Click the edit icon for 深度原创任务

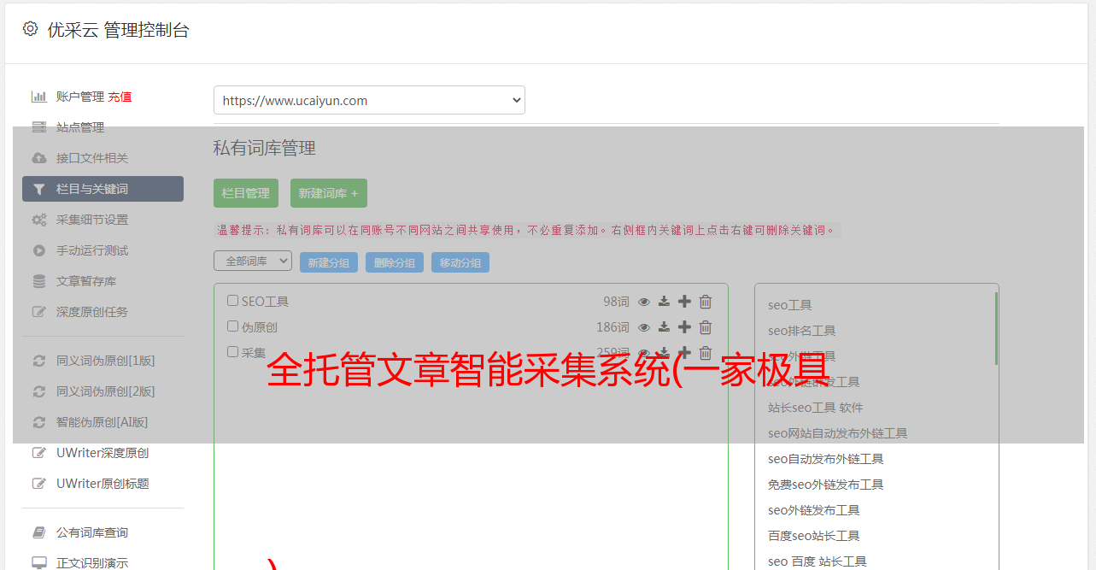pyautogui.click(x=38, y=312)
